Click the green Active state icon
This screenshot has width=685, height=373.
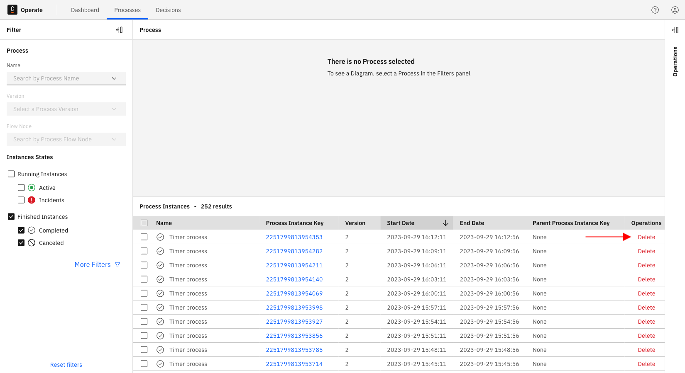(x=32, y=188)
